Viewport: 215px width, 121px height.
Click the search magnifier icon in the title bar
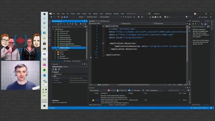[149, 13]
